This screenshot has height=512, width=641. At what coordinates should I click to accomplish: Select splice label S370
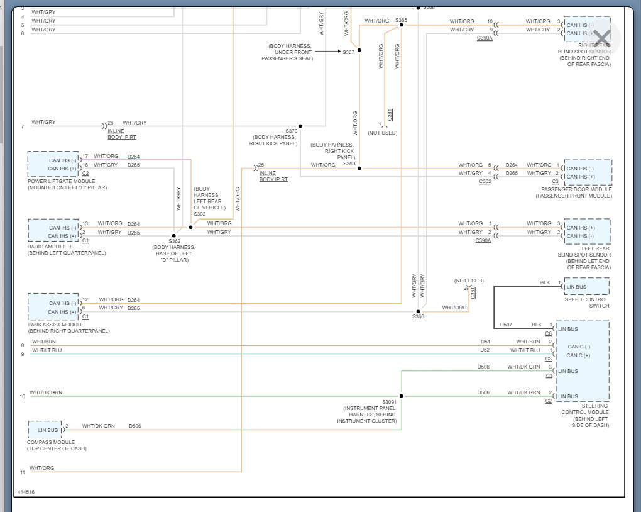[x=291, y=131]
